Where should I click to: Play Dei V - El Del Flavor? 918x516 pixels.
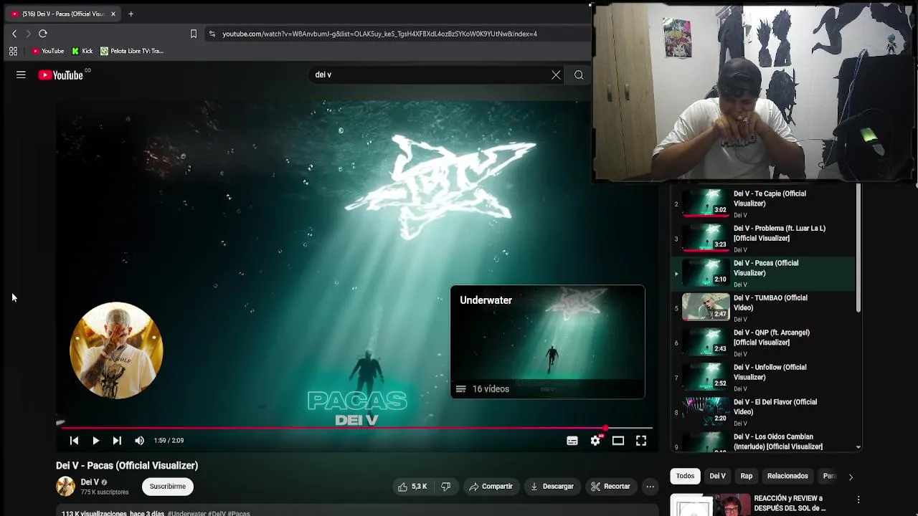[763, 412]
